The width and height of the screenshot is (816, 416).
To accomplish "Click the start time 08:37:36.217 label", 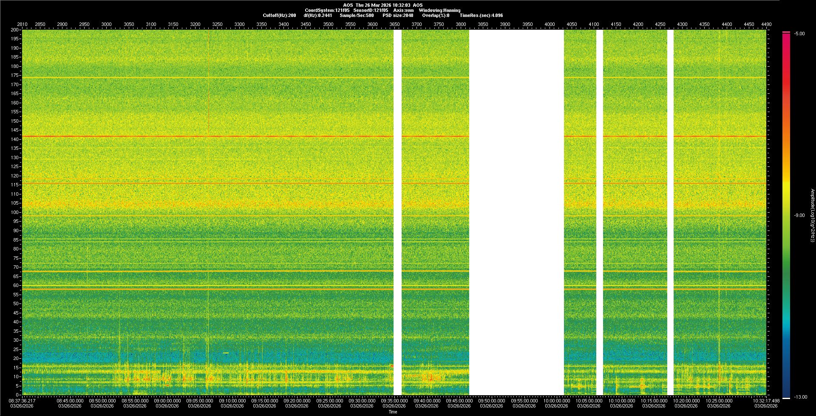I will click(22, 401).
